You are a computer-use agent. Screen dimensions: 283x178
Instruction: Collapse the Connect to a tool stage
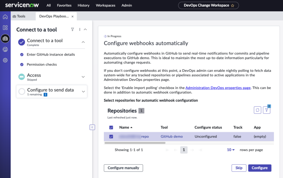click(x=83, y=42)
